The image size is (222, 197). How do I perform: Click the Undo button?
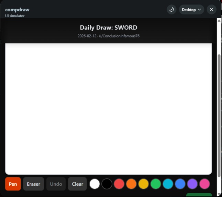pos(56,184)
